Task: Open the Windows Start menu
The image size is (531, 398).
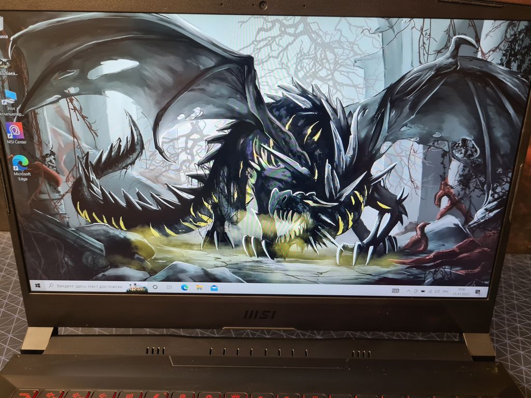Action: tap(37, 285)
